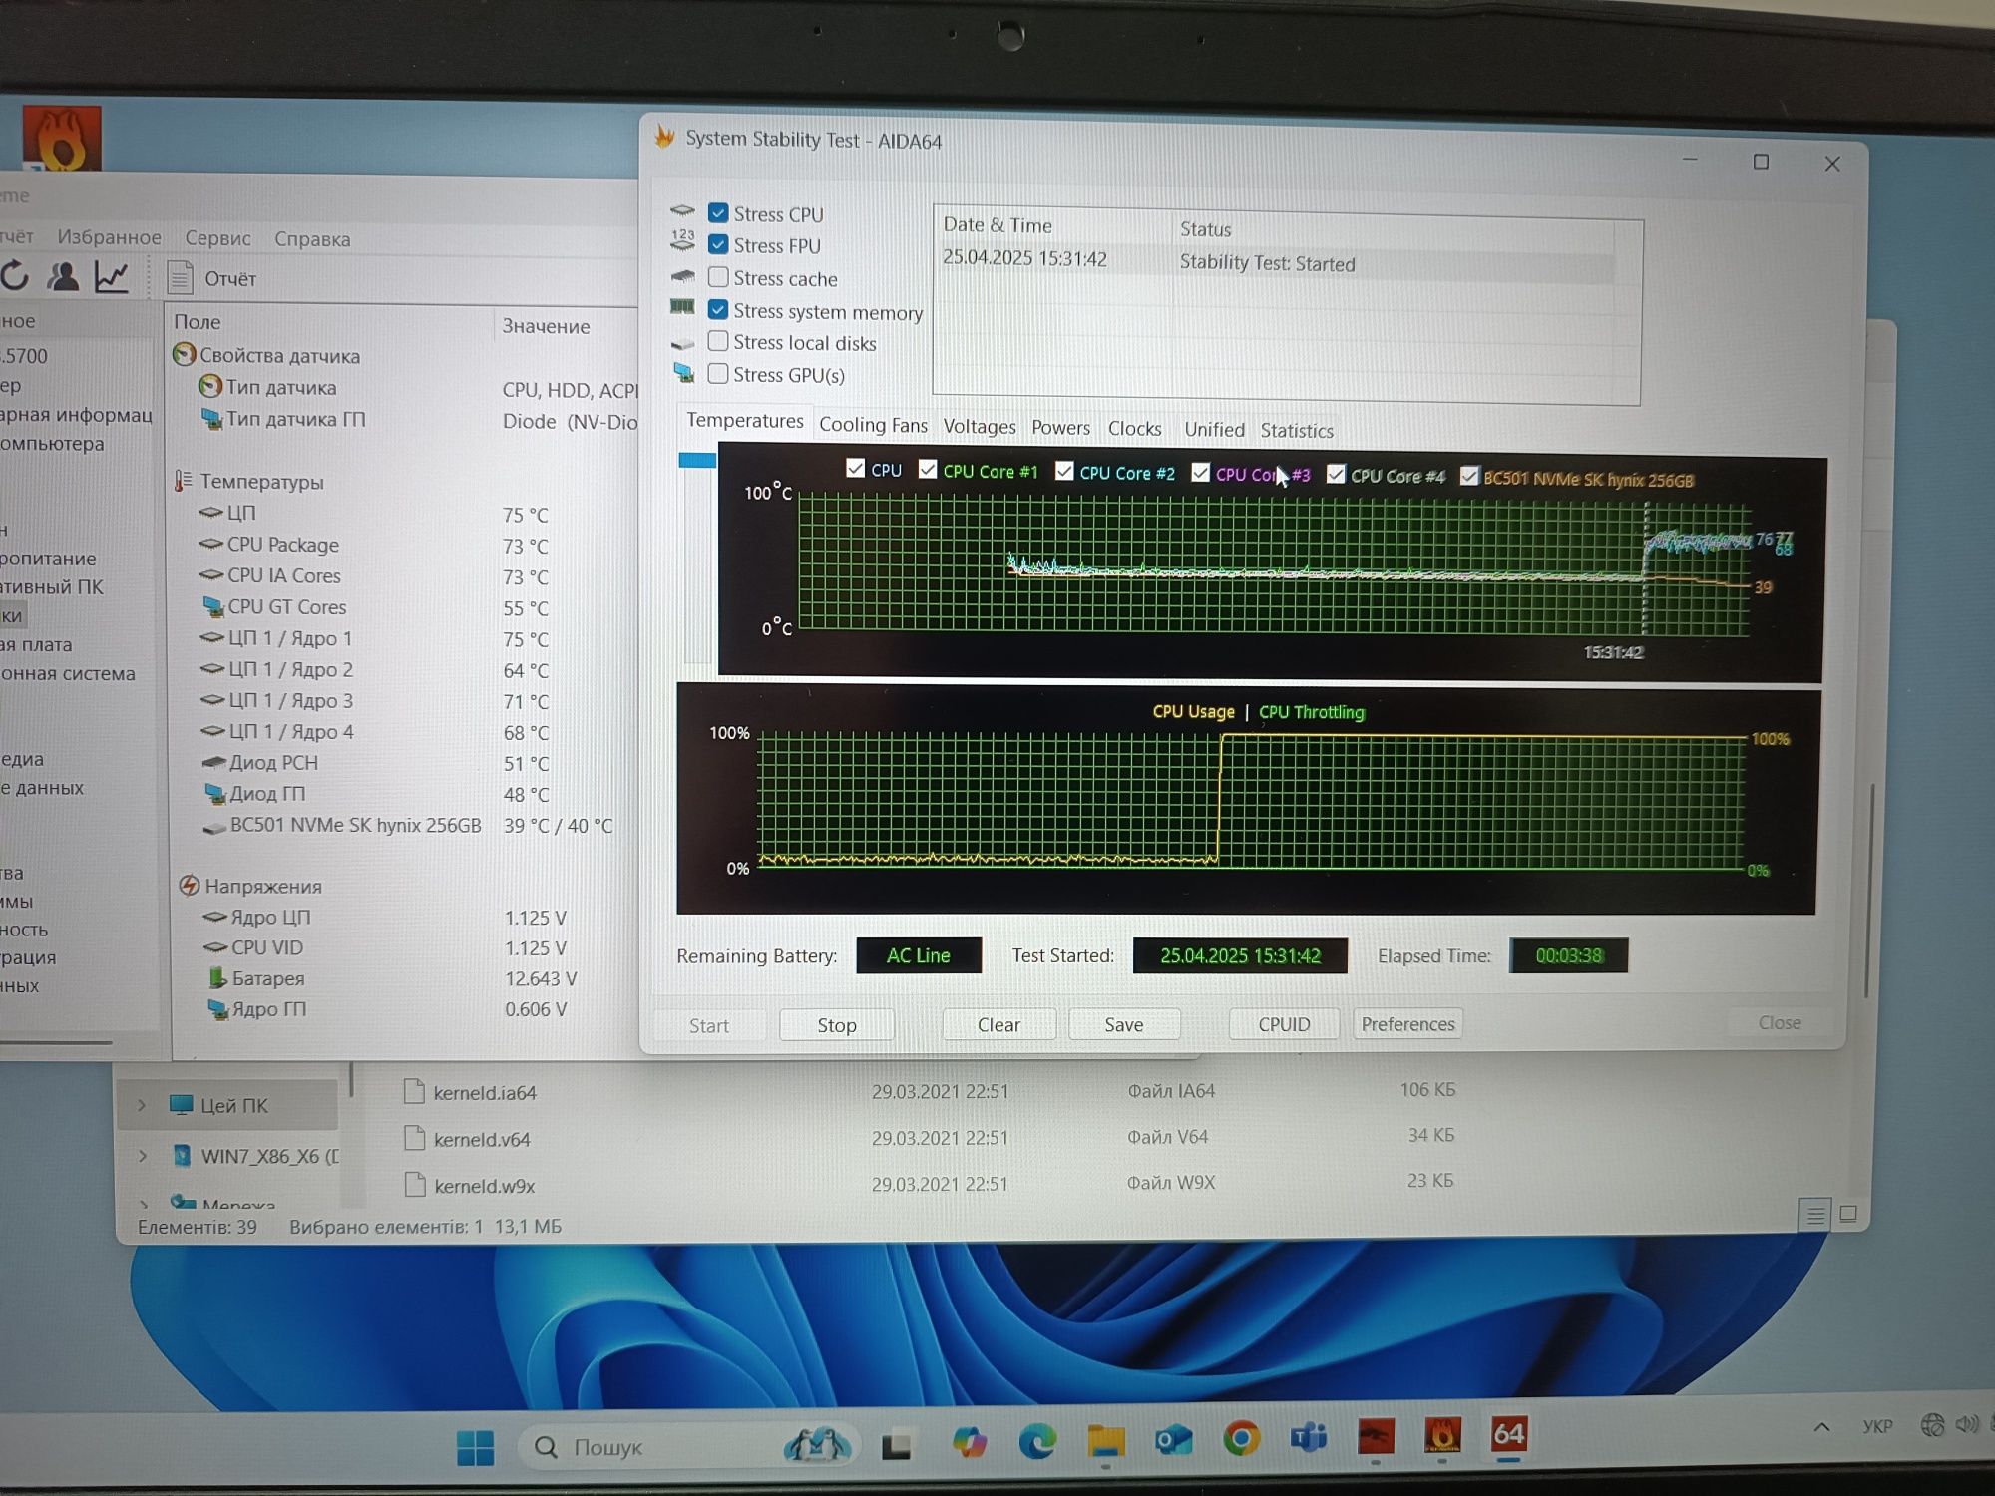Click the Отчёт report icon
Viewport: 1995px width, 1496px height.
[180, 277]
